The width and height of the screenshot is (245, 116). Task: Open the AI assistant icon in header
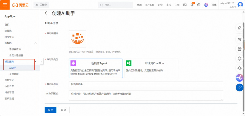pyautogui.click(x=206, y=5)
